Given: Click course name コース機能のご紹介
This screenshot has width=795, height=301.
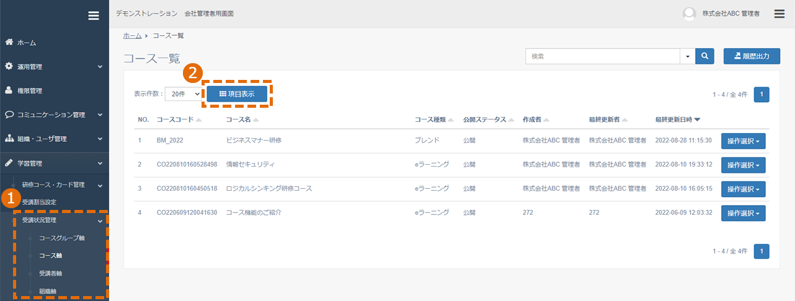Looking at the screenshot, I should [254, 212].
